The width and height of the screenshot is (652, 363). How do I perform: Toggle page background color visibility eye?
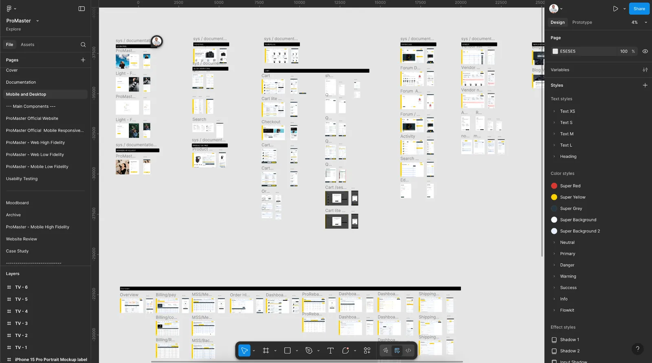[645, 51]
